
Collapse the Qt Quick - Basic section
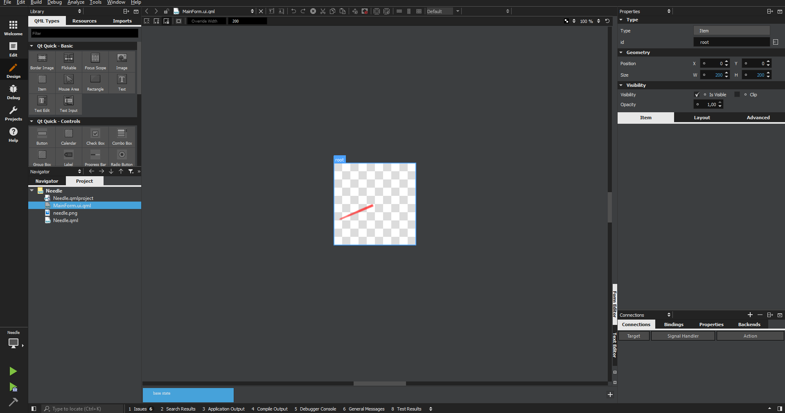click(x=32, y=46)
